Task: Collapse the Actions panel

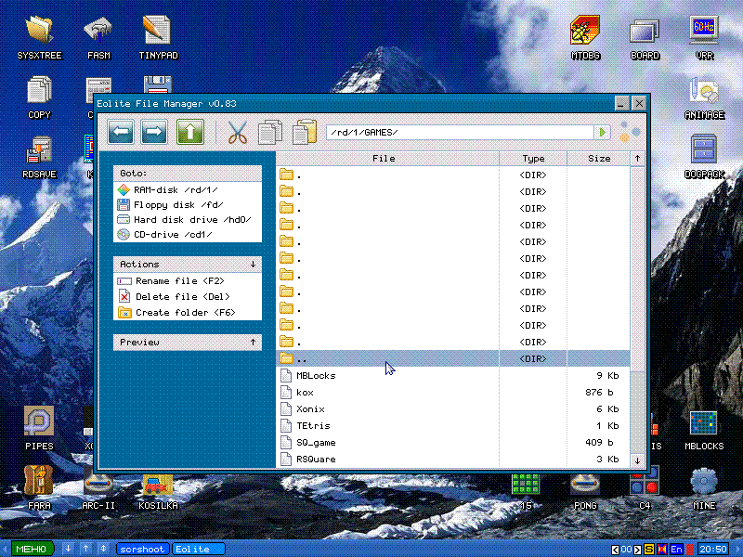Action: point(253,265)
